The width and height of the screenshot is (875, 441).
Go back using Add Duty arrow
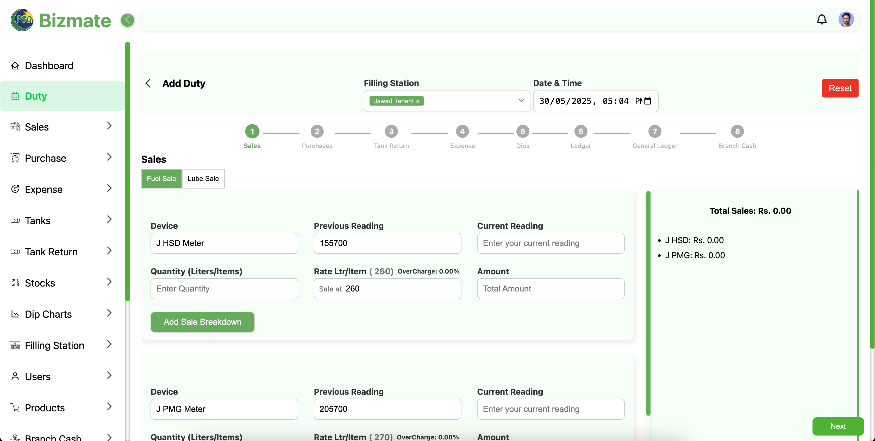(x=148, y=83)
